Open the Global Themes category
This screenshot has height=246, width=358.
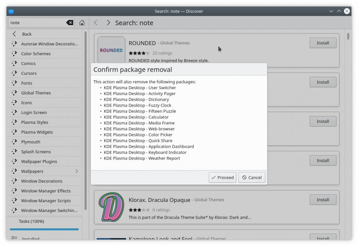click(36, 93)
